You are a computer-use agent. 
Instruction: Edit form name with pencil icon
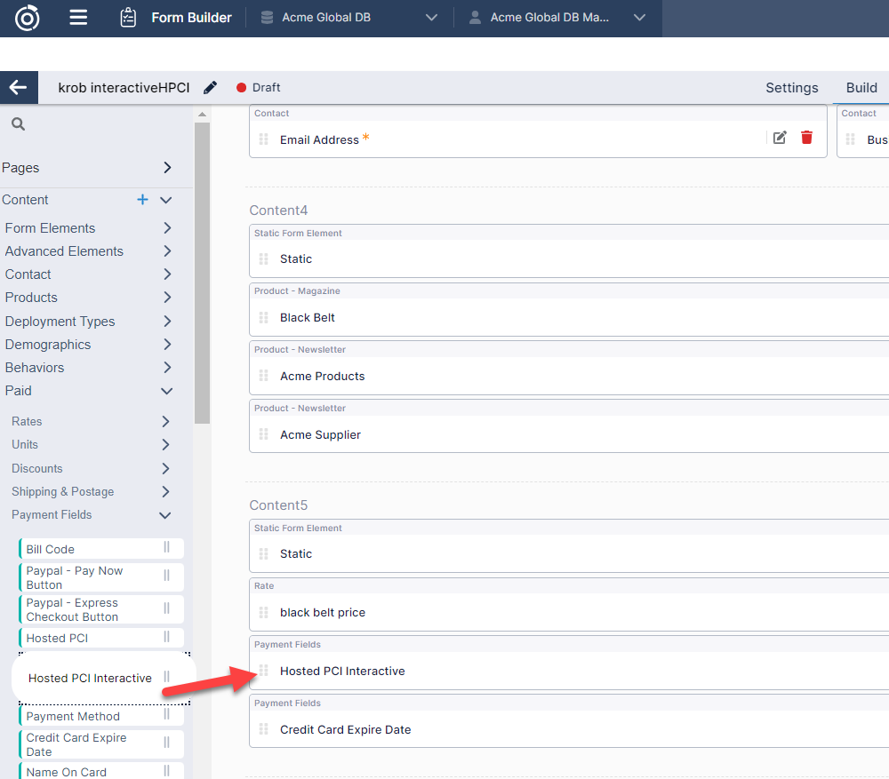pyautogui.click(x=210, y=87)
